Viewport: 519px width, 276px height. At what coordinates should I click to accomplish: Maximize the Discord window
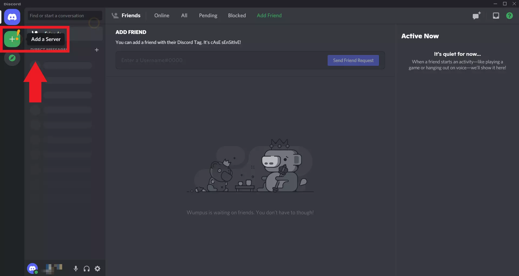(505, 4)
